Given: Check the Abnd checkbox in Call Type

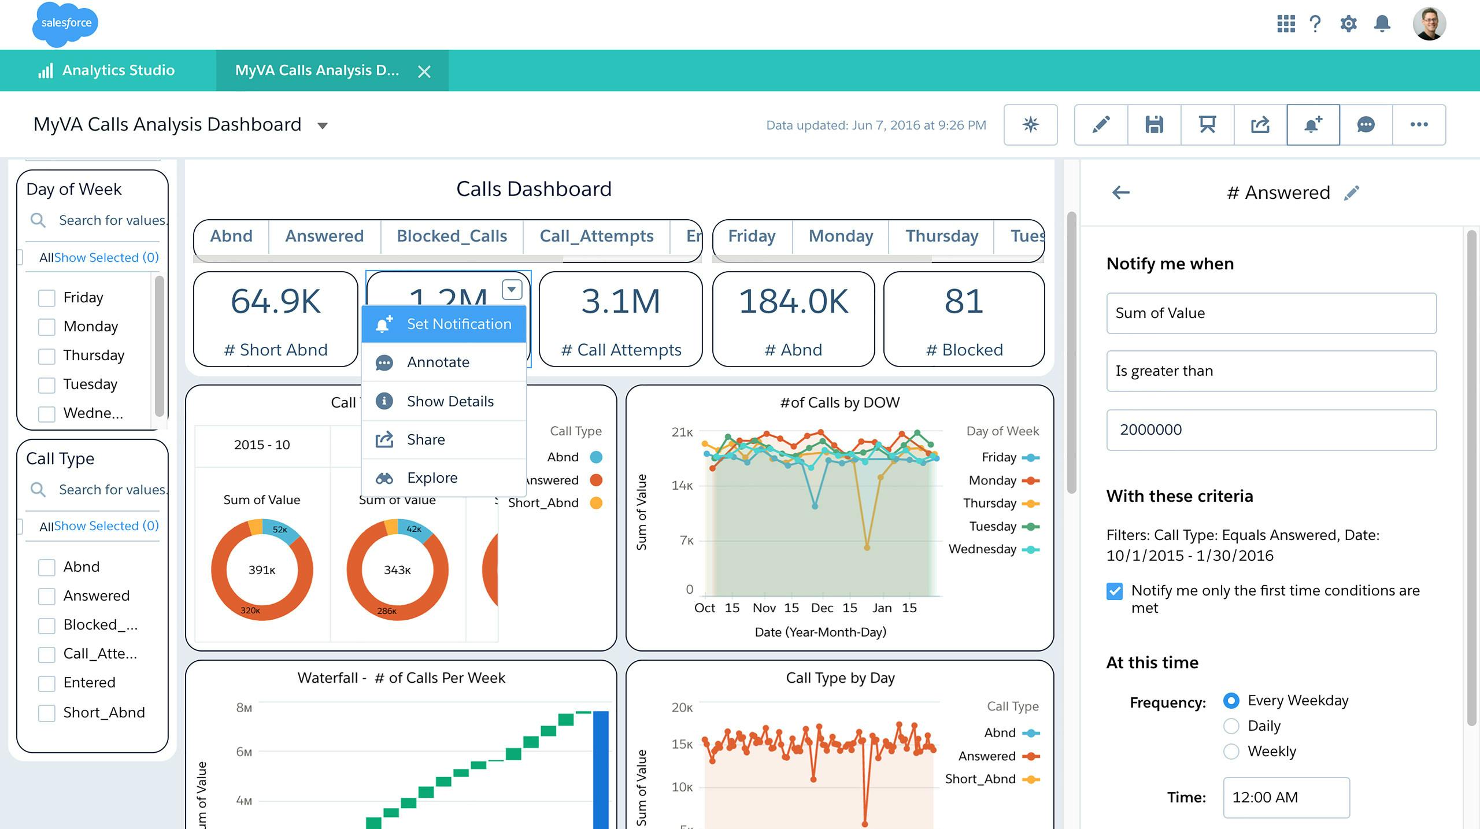Looking at the screenshot, I should pyautogui.click(x=47, y=568).
